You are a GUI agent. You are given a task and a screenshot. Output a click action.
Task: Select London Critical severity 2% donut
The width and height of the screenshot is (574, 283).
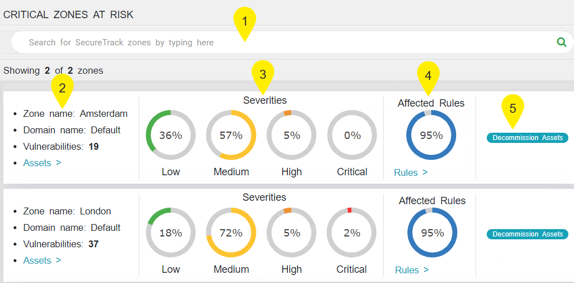pyautogui.click(x=352, y=233)
